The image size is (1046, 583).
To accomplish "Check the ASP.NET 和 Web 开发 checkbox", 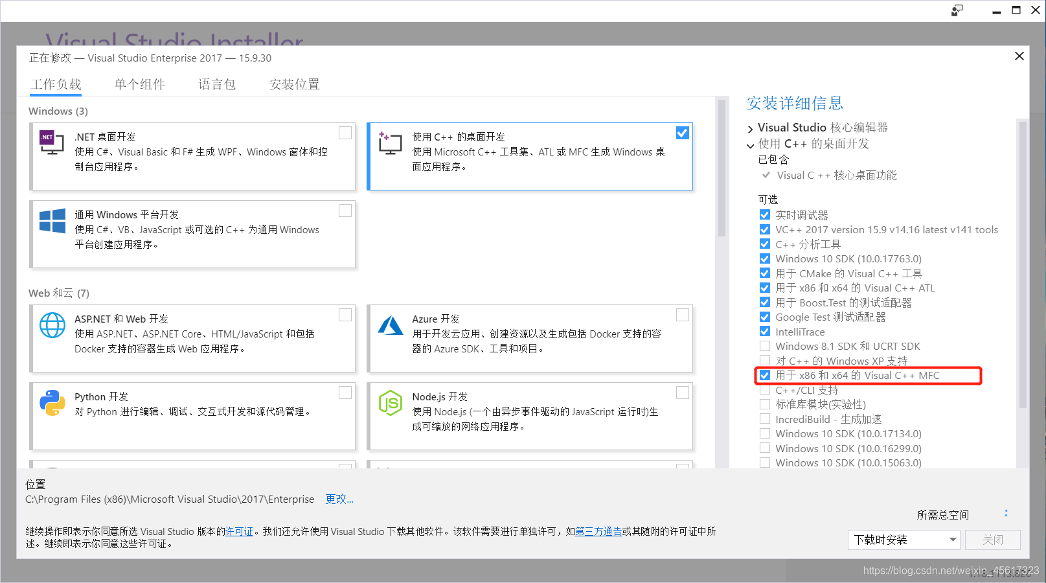I will pyautogui.click(x=345, y=315).
